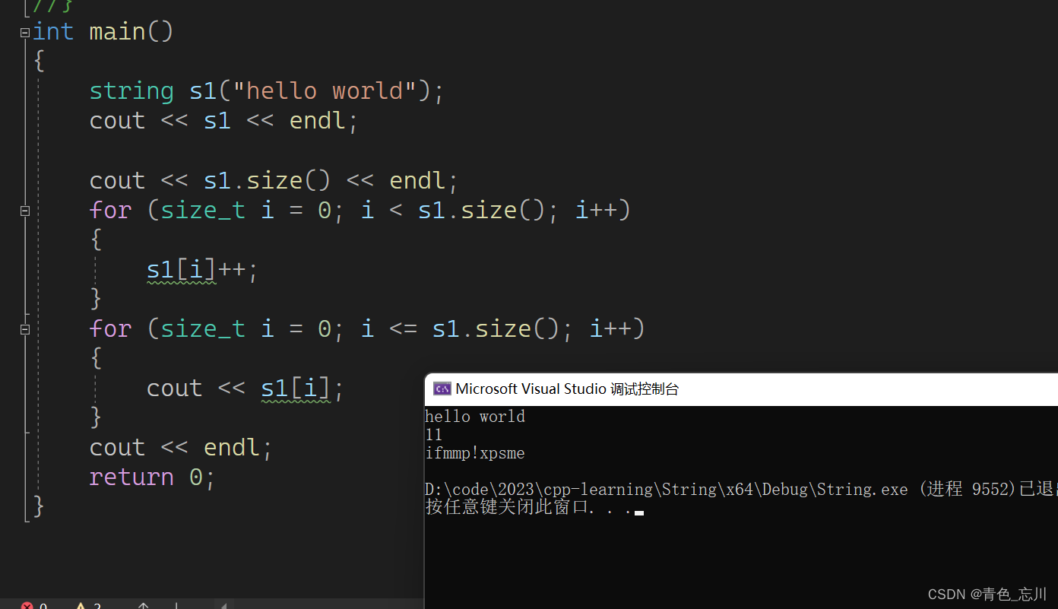
Task: Click 'size' in 'cout << s1.size() << endl;'
Action: click(274, 180)
